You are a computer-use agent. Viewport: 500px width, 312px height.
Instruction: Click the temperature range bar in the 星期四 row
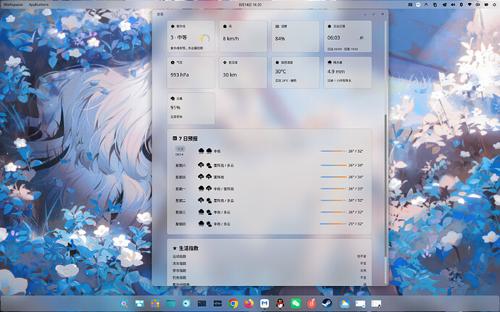(x=333, y=224)
